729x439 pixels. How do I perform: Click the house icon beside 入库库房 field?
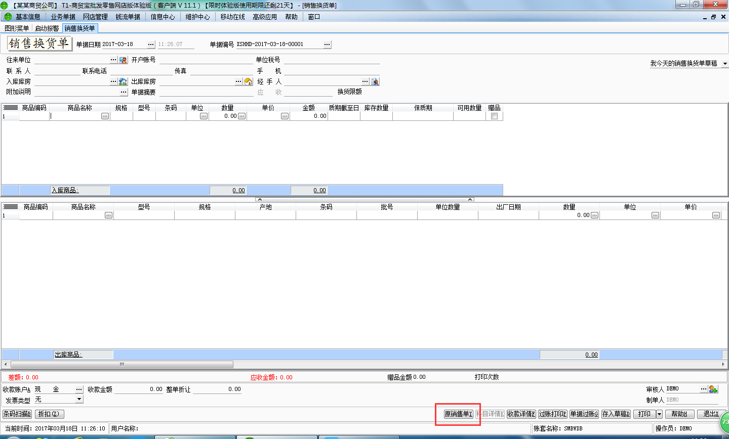(123, 81)
